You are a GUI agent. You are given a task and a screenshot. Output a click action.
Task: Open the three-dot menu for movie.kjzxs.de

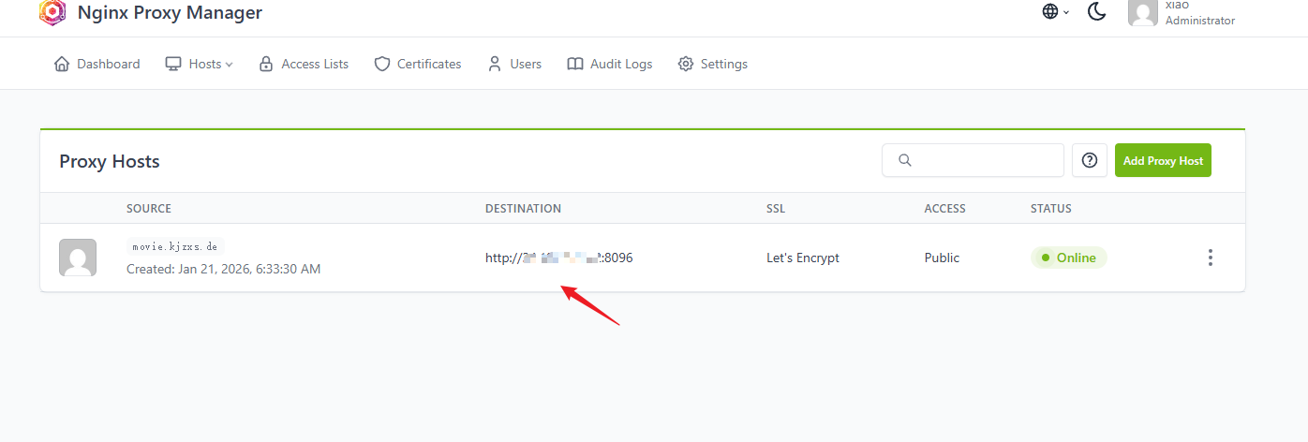[1211, 258]
